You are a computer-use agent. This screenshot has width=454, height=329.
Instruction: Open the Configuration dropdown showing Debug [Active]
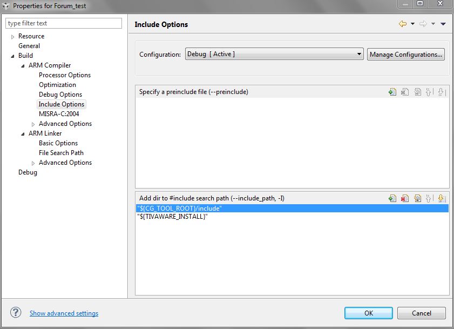[274, 54]
